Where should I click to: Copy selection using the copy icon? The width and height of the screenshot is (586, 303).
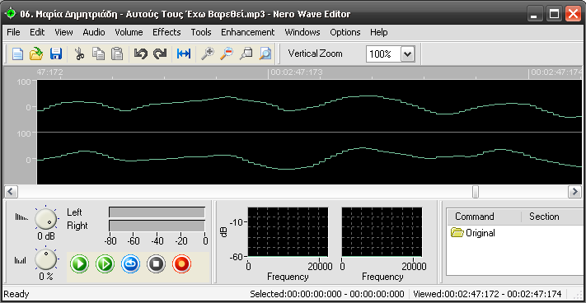point(99,54)
